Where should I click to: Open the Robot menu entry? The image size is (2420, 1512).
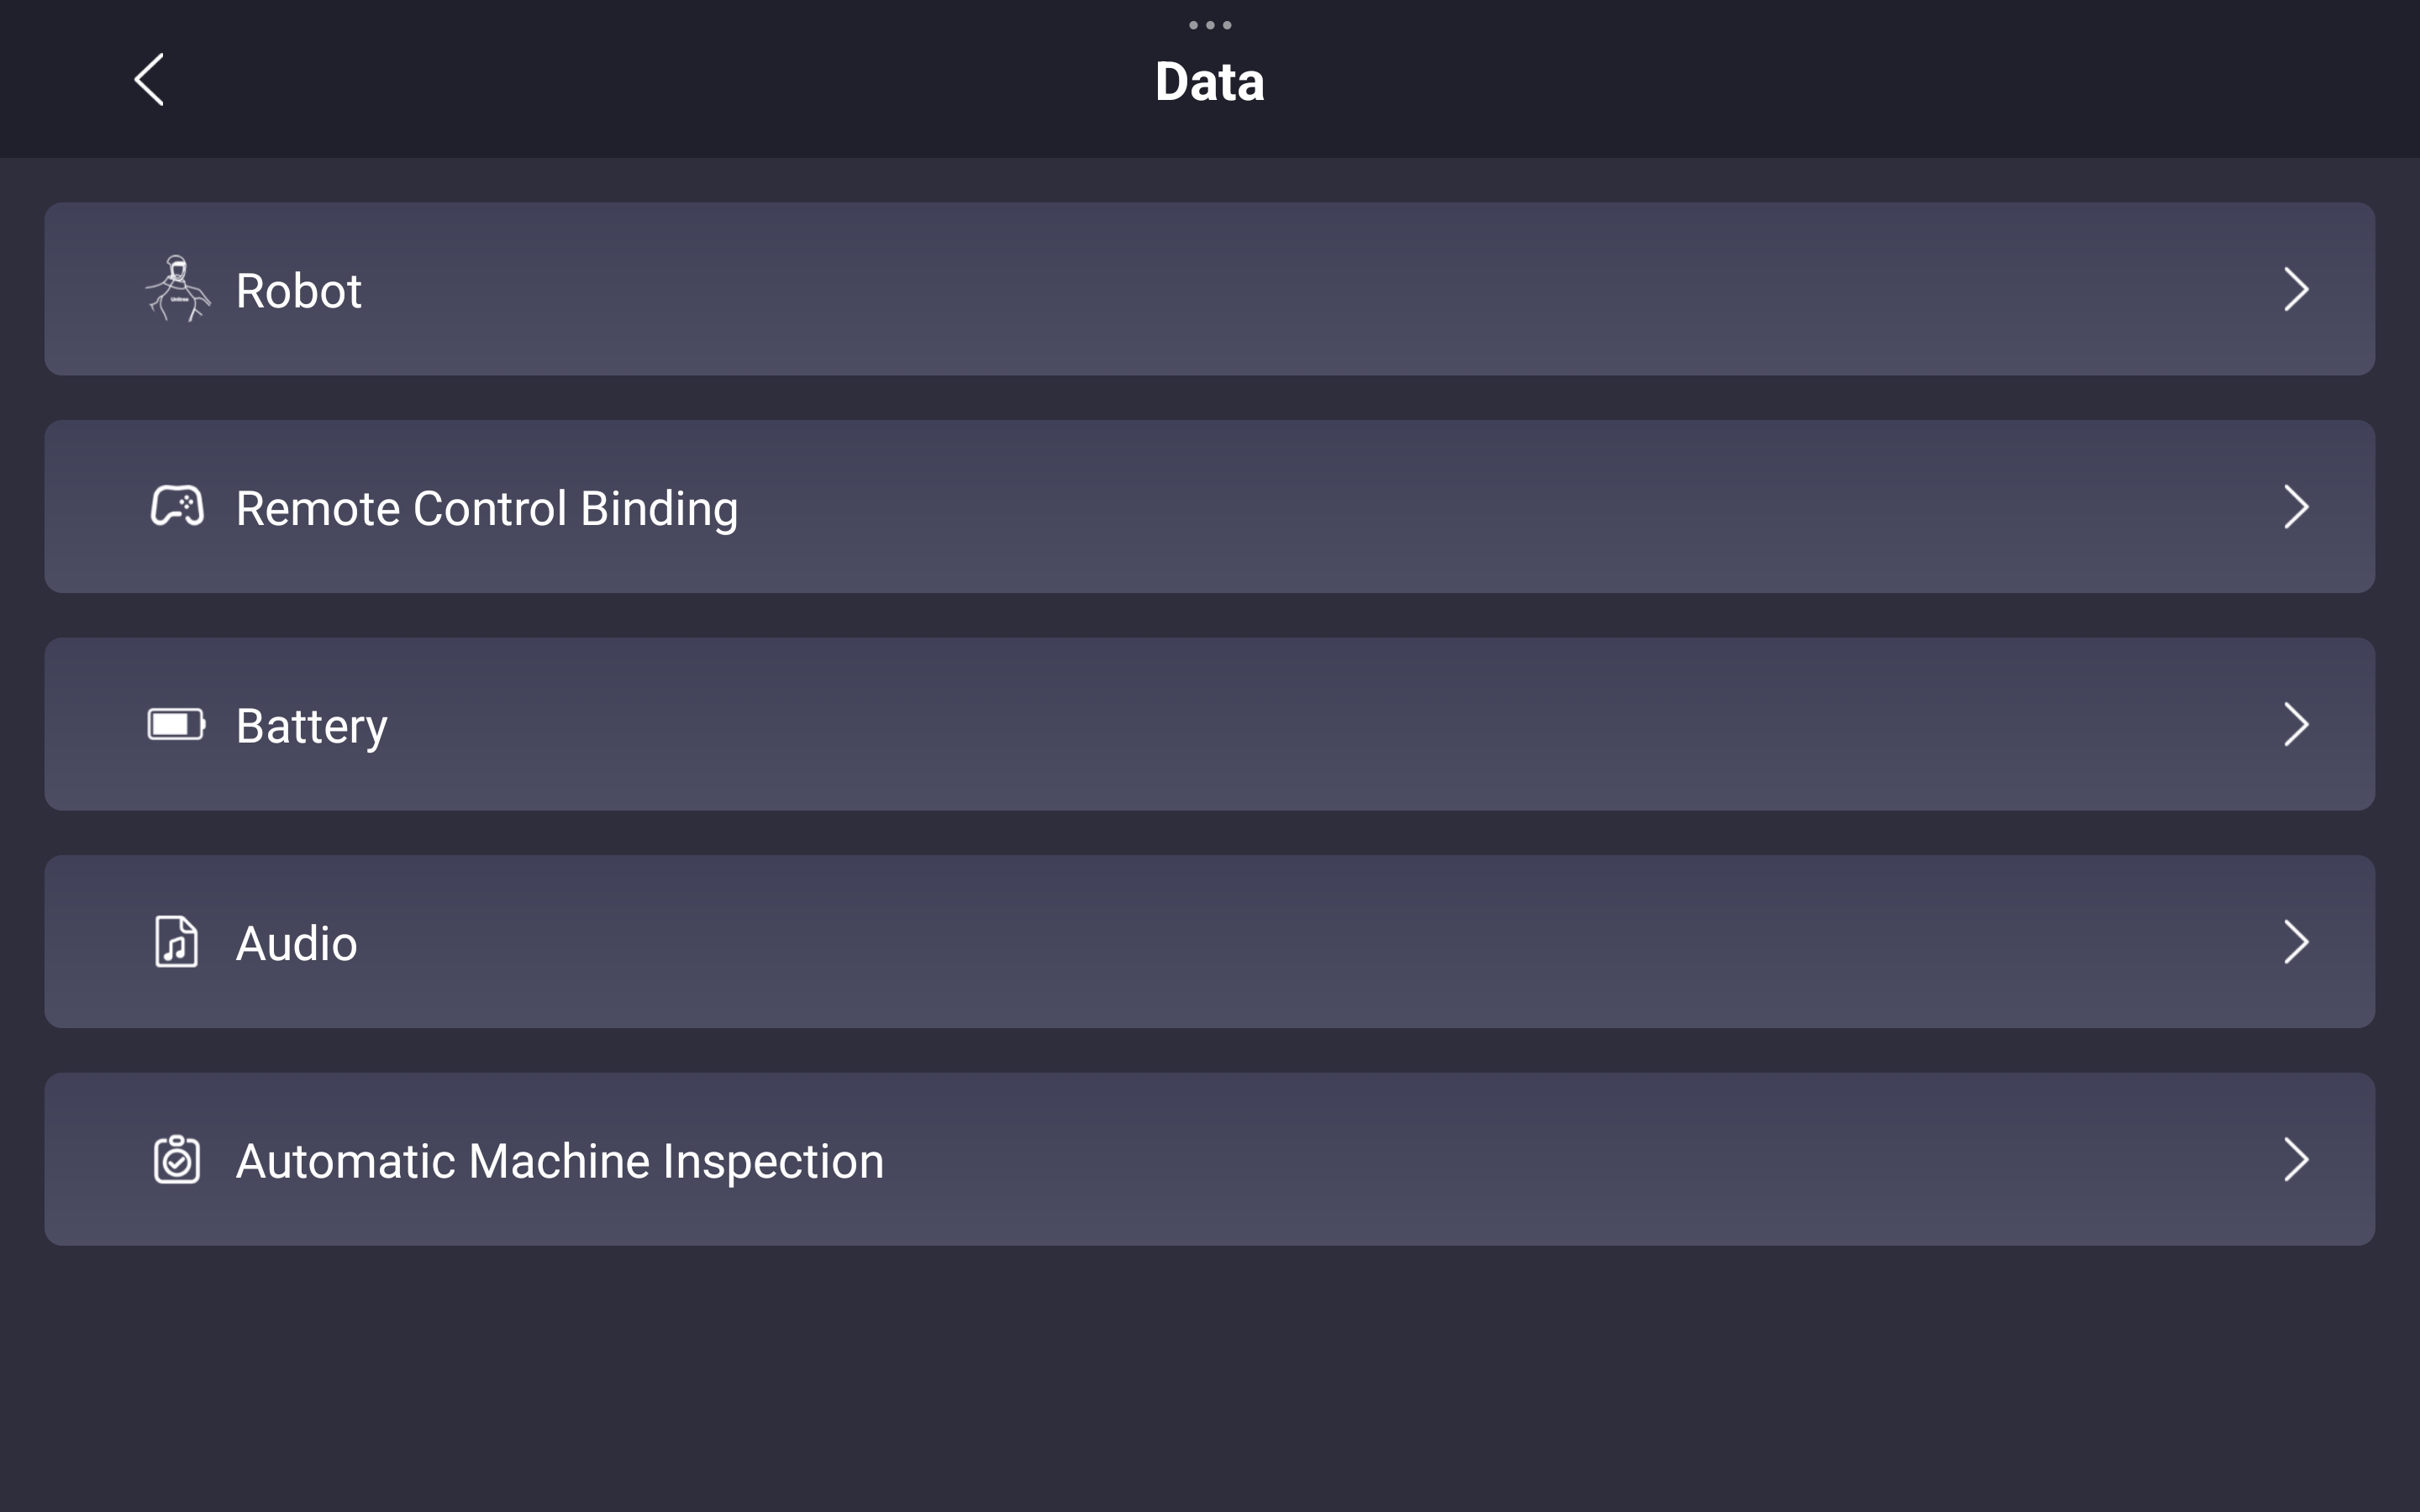click(1210, 289)
